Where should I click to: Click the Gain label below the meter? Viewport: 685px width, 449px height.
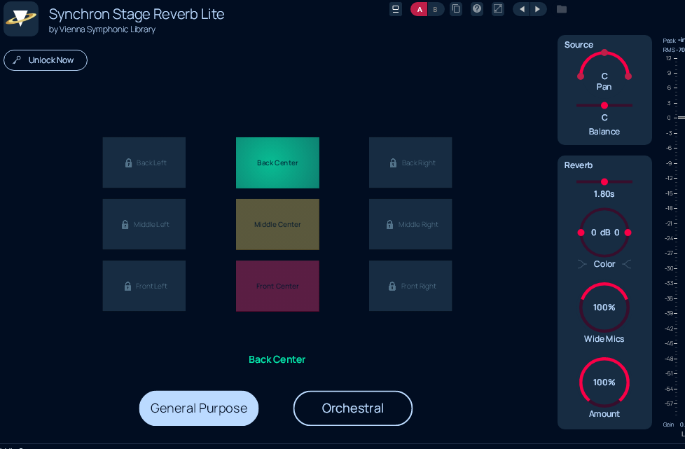pyautogui.click(x=668, y=424)
